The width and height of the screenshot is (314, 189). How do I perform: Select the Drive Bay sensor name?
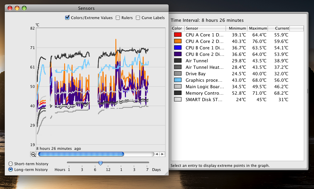click(x=196, y=74)
